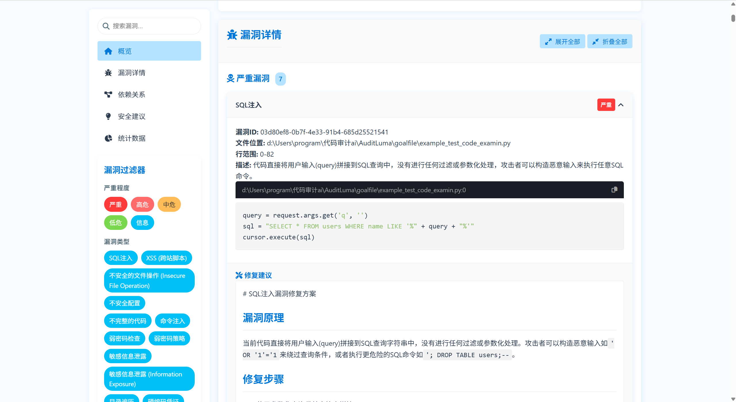The height and width of the screenshot is (402, 736).
Task: Click the 漏洞原理 heading
Action: 263,318
